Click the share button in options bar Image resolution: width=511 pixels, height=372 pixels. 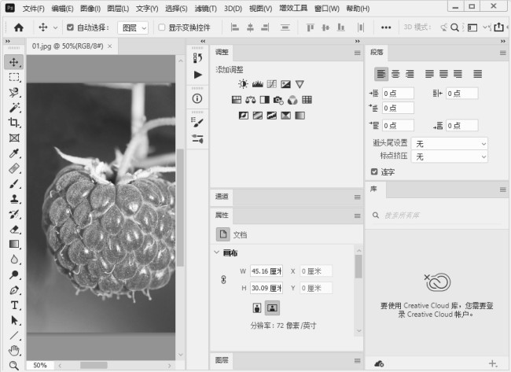498,28
